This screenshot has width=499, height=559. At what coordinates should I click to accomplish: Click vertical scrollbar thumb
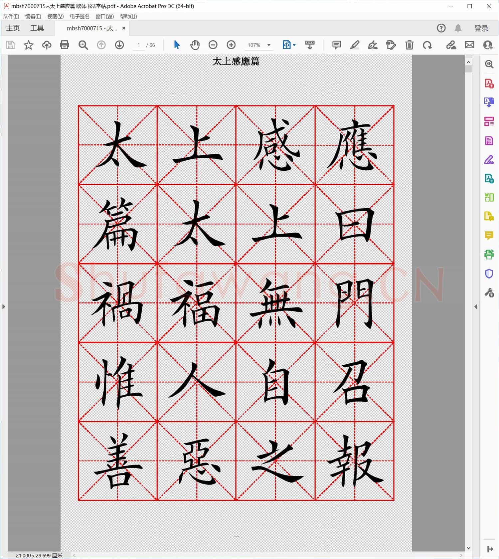468,69
